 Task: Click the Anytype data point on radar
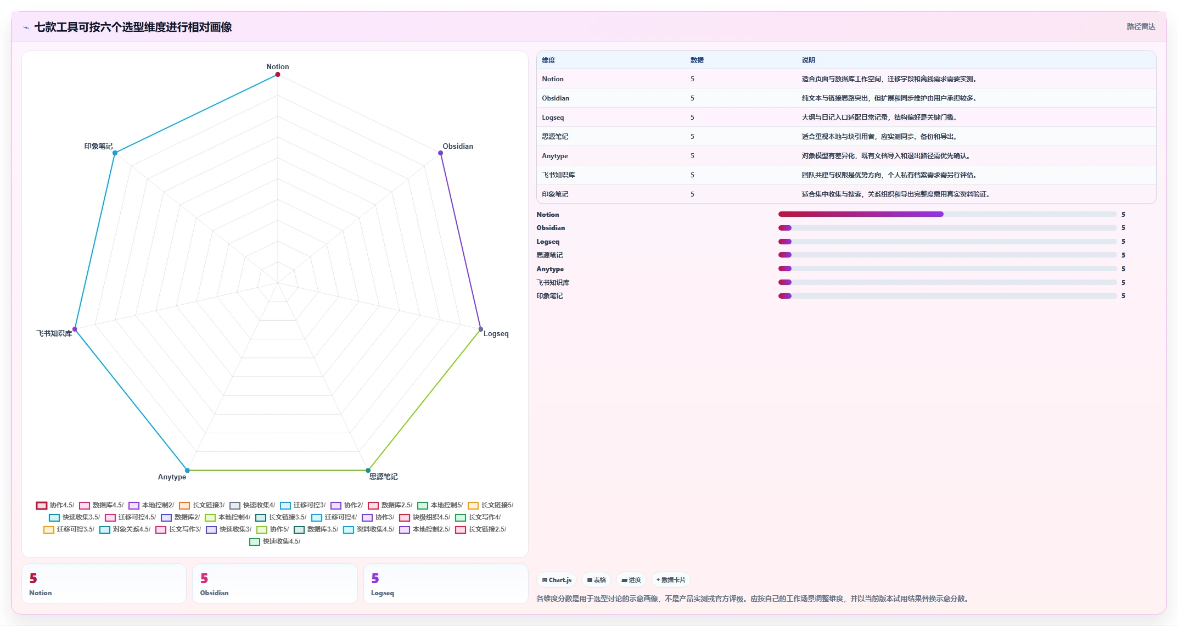[187, 471]
